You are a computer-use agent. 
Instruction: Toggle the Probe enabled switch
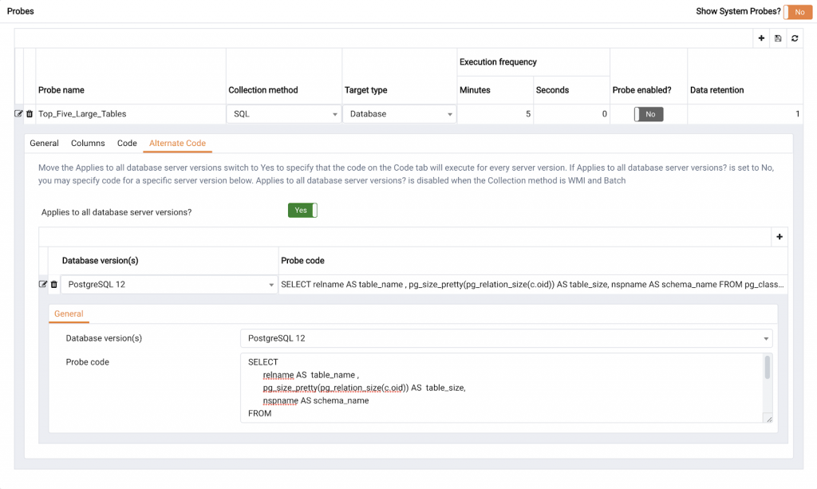[649, 114]
